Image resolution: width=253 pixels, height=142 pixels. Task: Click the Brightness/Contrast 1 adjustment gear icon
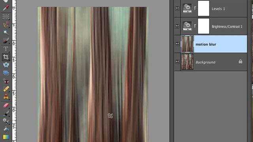(187, 26)
